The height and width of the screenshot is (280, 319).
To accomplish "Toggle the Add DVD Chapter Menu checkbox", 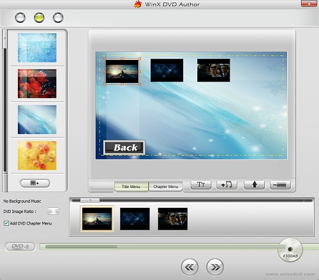I will [x=6, y=223].
